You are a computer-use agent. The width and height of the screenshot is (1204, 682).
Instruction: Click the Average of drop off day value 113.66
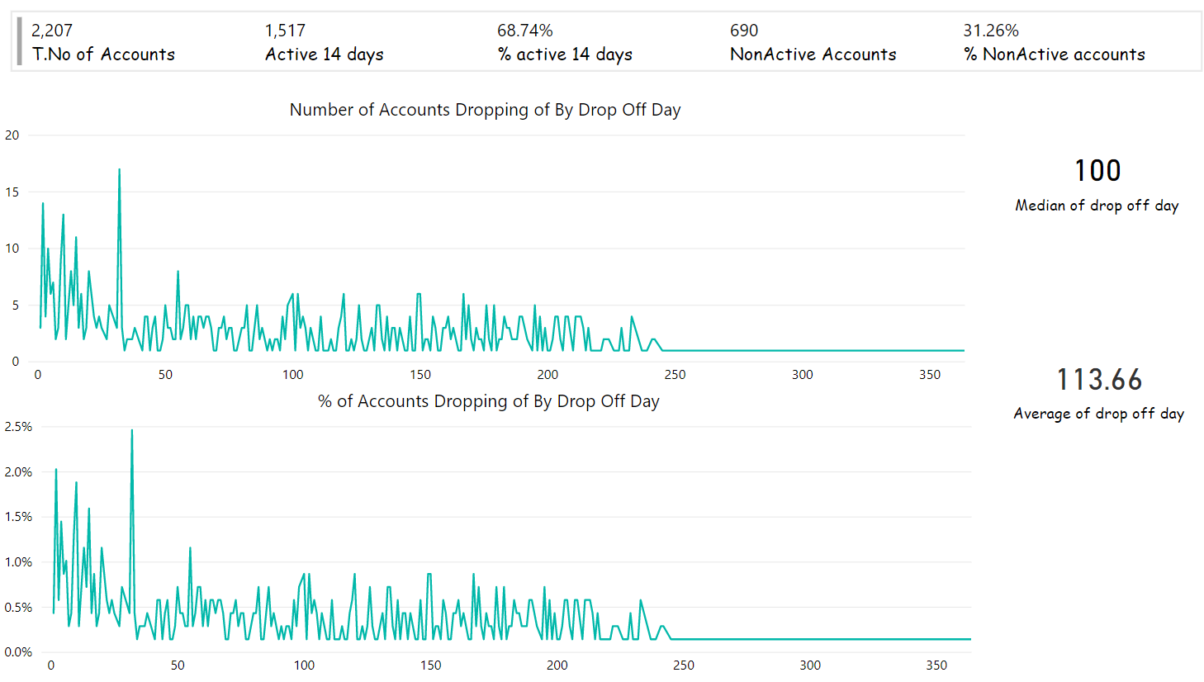(1099, 380)
